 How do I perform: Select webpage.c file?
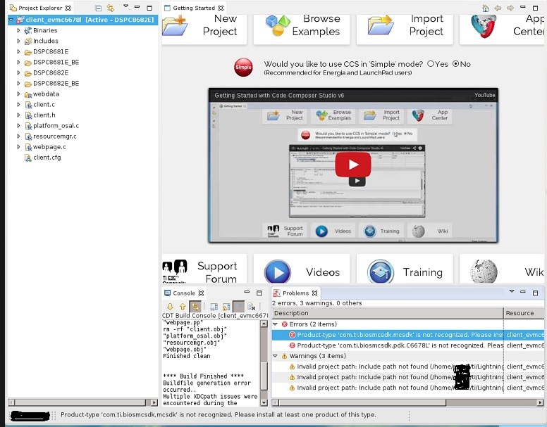point(45,147)
